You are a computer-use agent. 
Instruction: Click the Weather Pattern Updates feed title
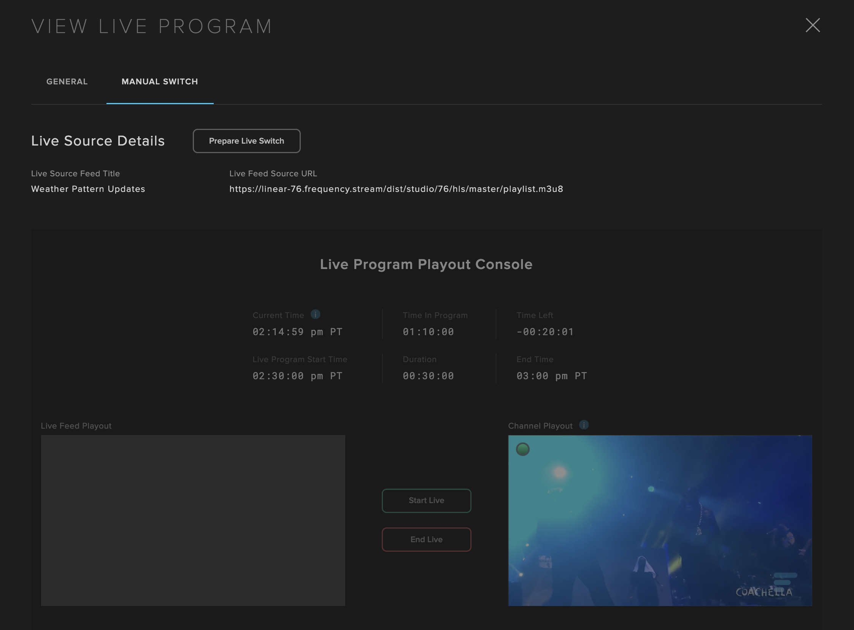(88, 189)
